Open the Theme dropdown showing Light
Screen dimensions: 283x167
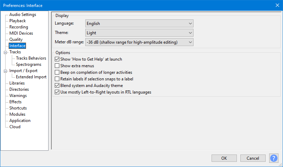139,33
